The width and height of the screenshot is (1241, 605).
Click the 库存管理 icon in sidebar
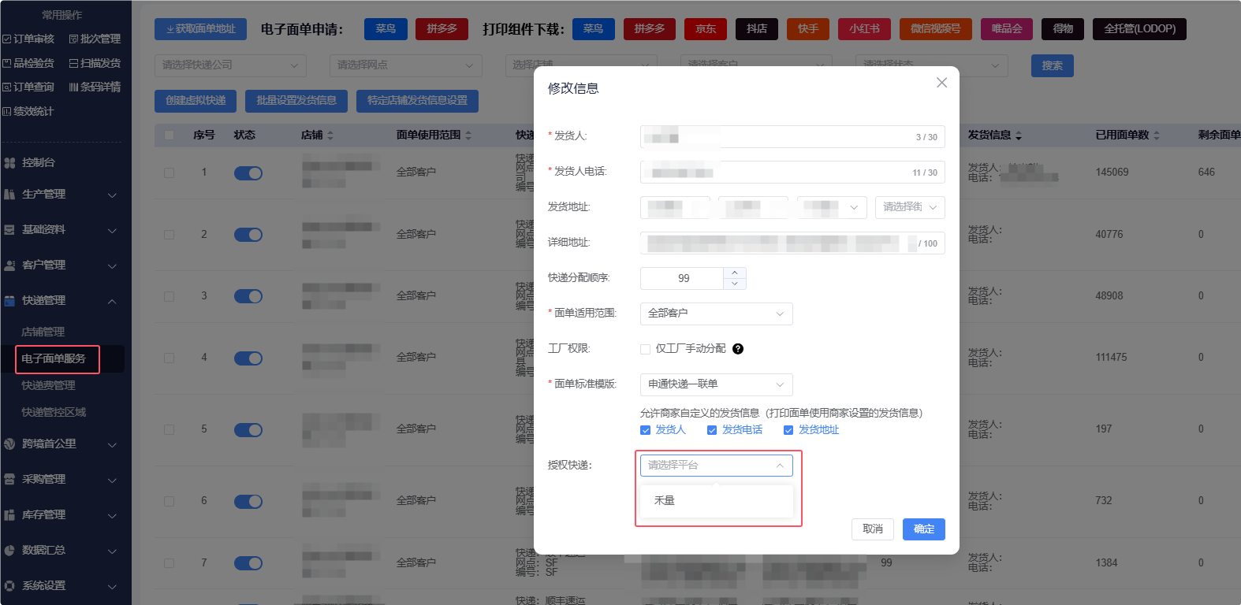(9, 515)
